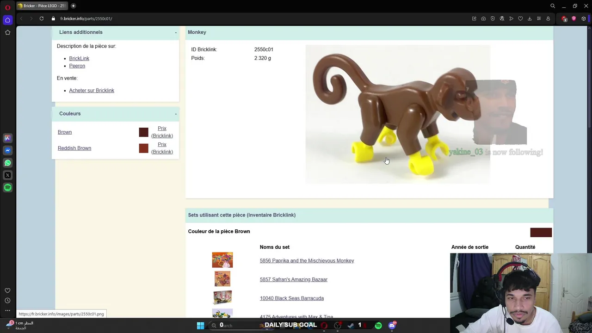The height and width of the screenshot is (333, 592).
Task: Follow Acheter sur Bricklink link
Action: click(92, 91)
